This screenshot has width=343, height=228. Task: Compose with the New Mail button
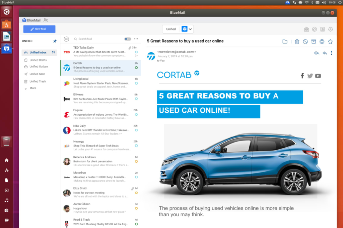point(39,29)
